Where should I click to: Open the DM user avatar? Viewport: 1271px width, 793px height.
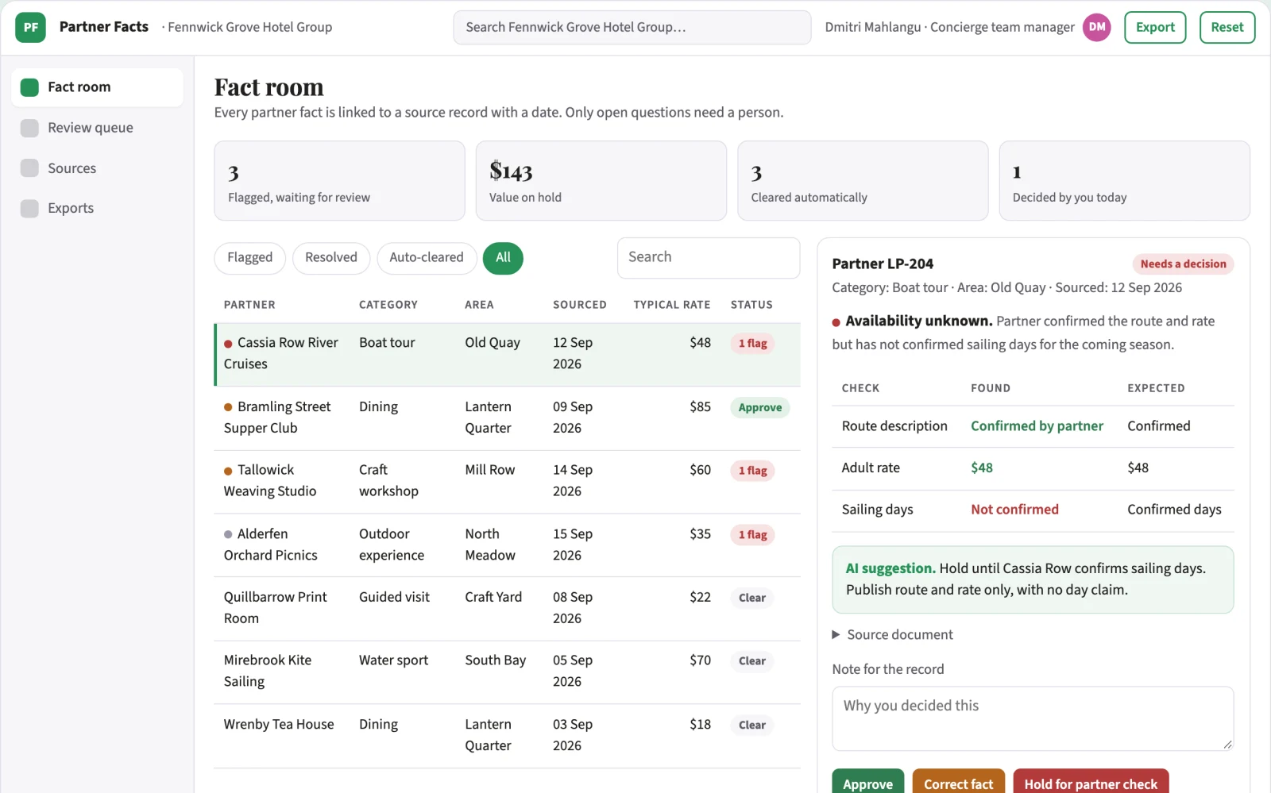pos(1096,27)
